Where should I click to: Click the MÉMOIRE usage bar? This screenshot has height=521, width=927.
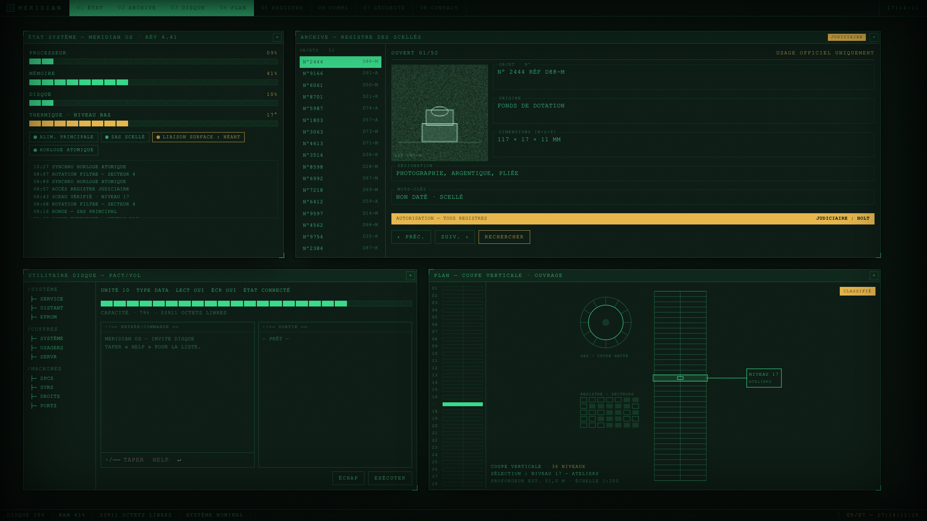point(153,82)
